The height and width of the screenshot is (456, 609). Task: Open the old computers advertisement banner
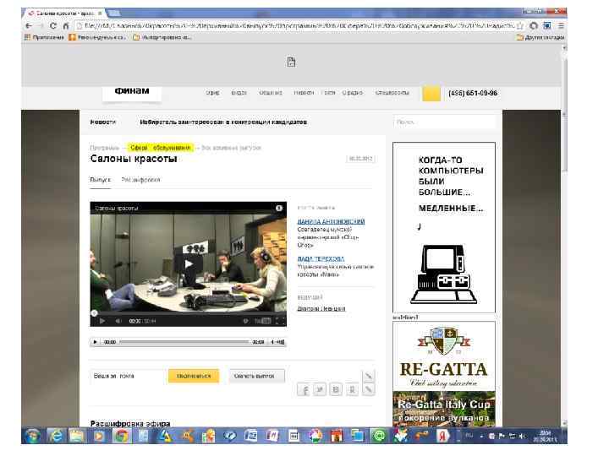point(444,228)
